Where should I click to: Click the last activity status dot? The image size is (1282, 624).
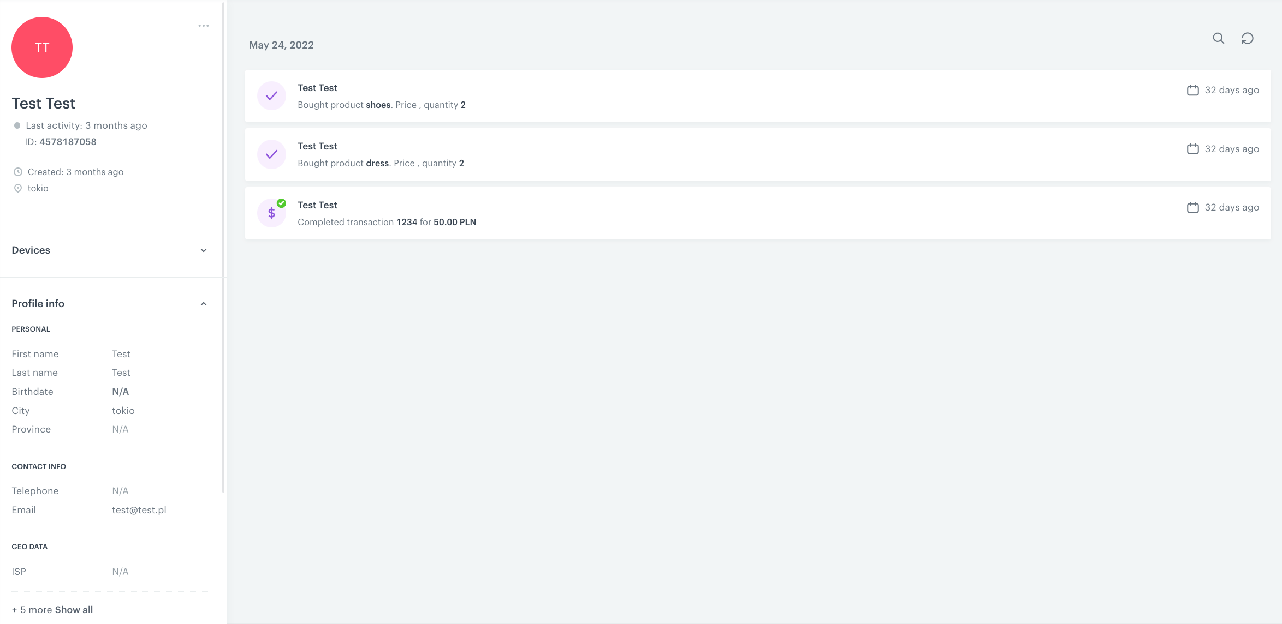click(x=17, y=125)
